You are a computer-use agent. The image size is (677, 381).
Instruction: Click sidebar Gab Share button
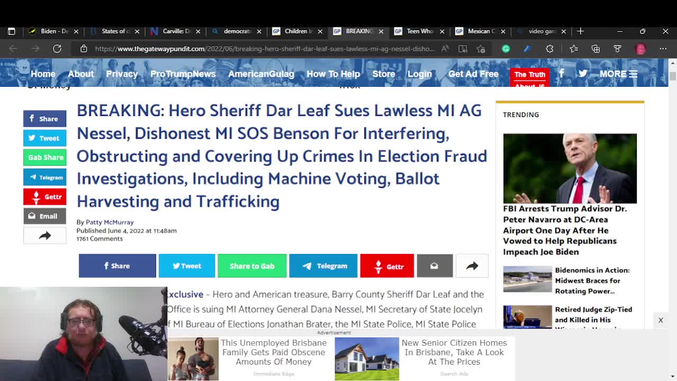coord(44,157)
